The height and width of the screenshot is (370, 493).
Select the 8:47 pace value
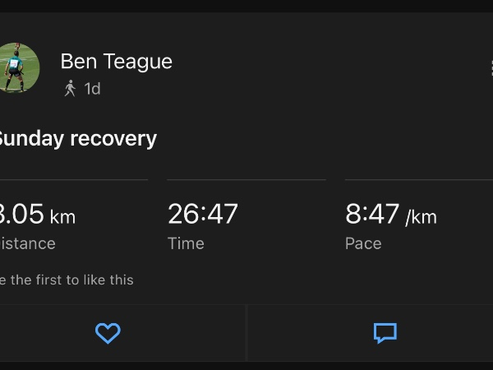point(372,214)
